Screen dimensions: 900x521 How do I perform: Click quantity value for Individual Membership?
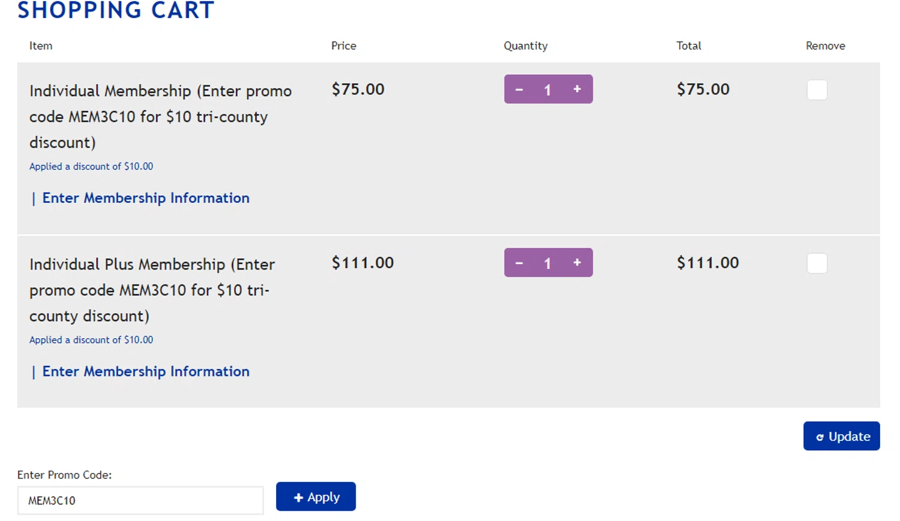547,90
